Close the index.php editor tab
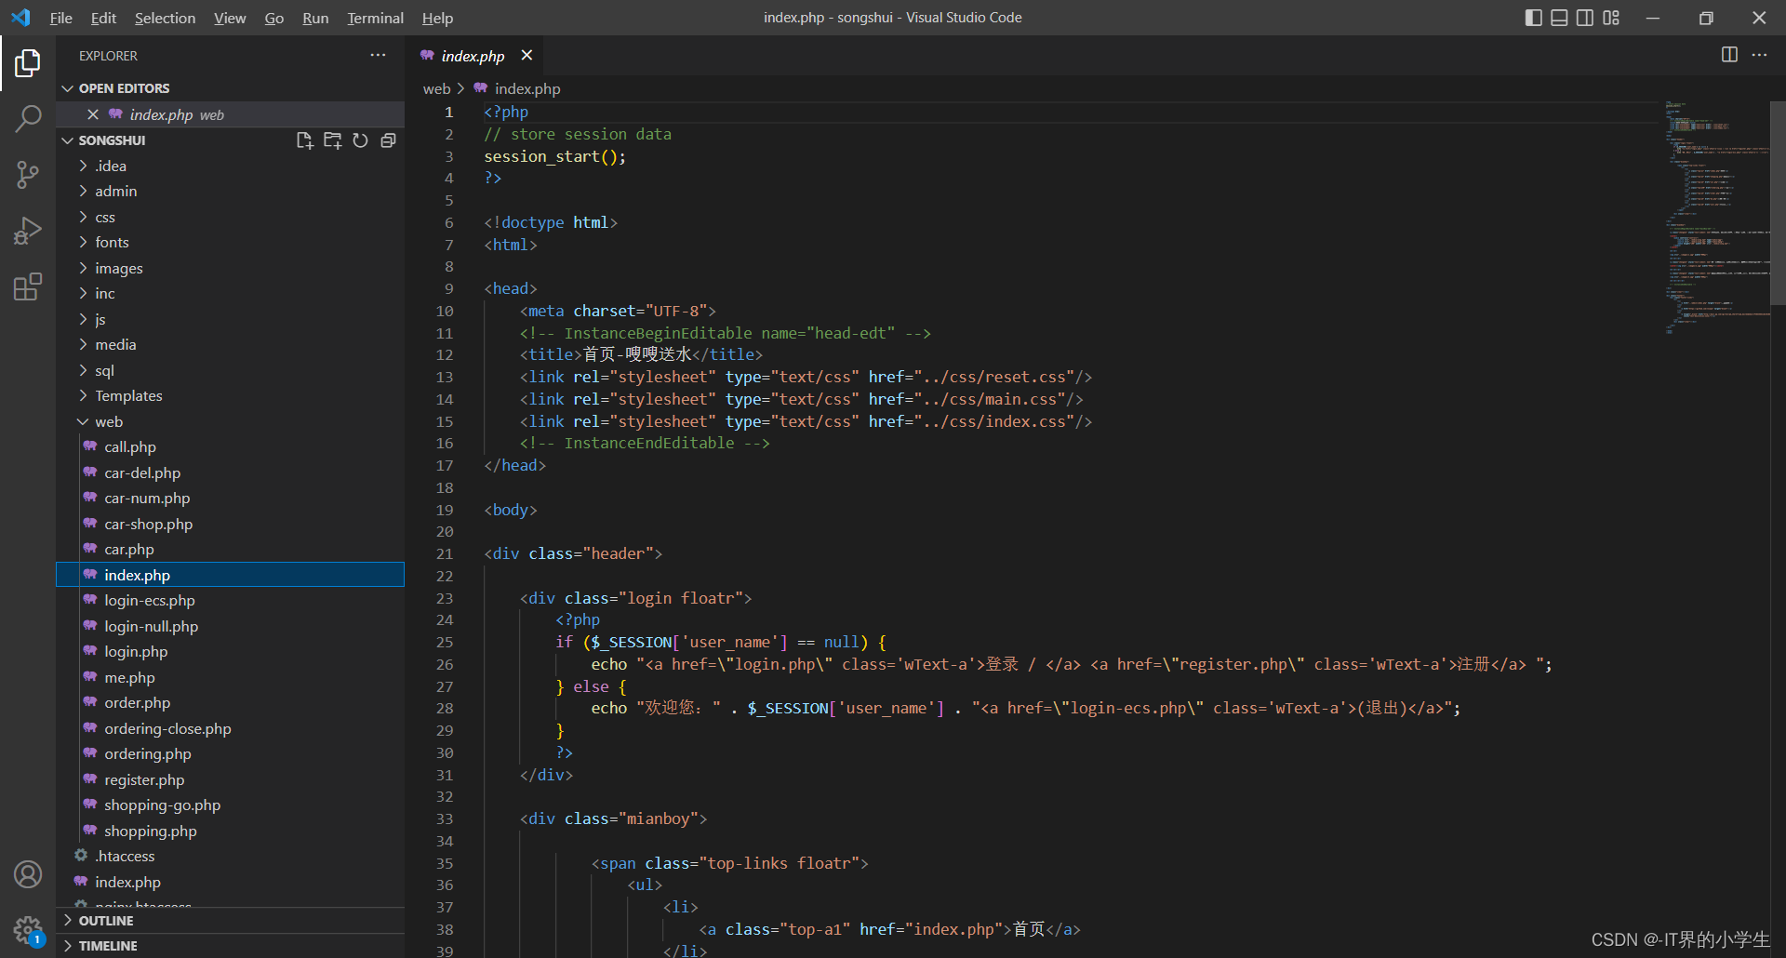 526,56
